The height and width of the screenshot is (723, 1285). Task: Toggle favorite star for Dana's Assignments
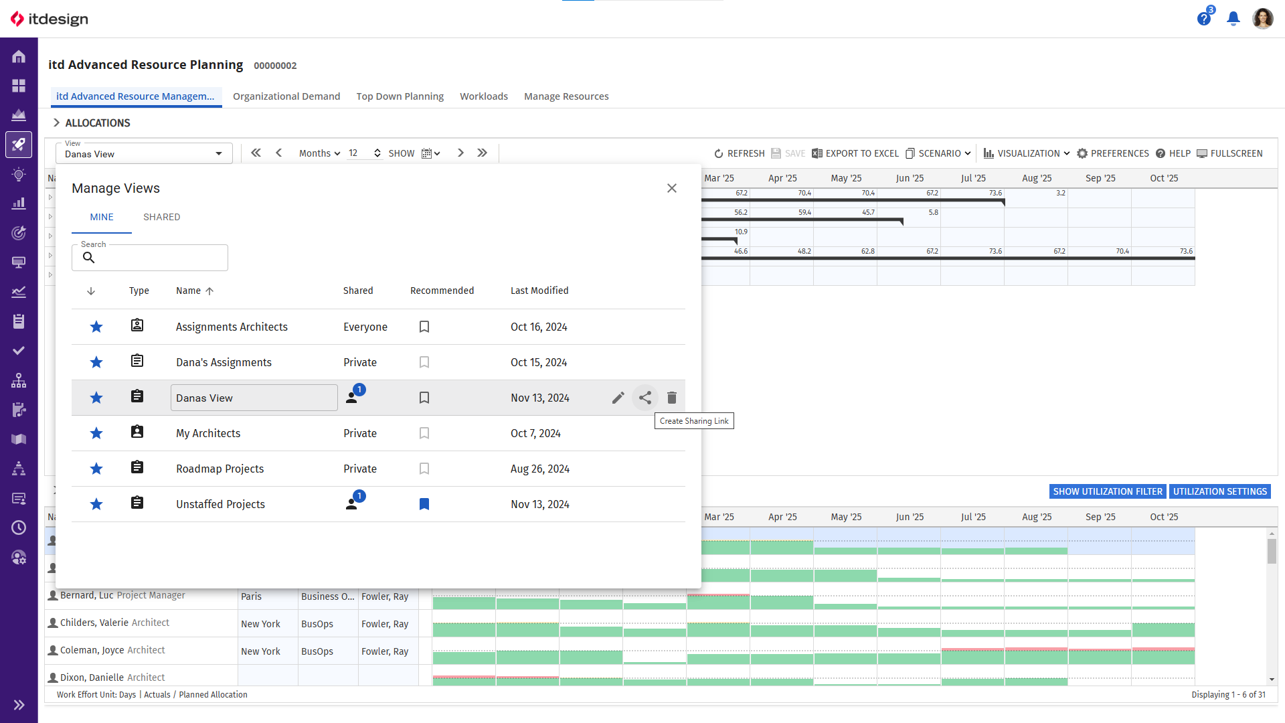[x=96, y=362]
